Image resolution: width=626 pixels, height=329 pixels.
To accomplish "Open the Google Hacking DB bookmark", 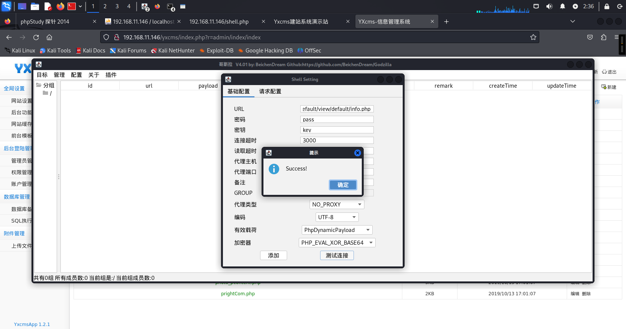I will 265,51.
